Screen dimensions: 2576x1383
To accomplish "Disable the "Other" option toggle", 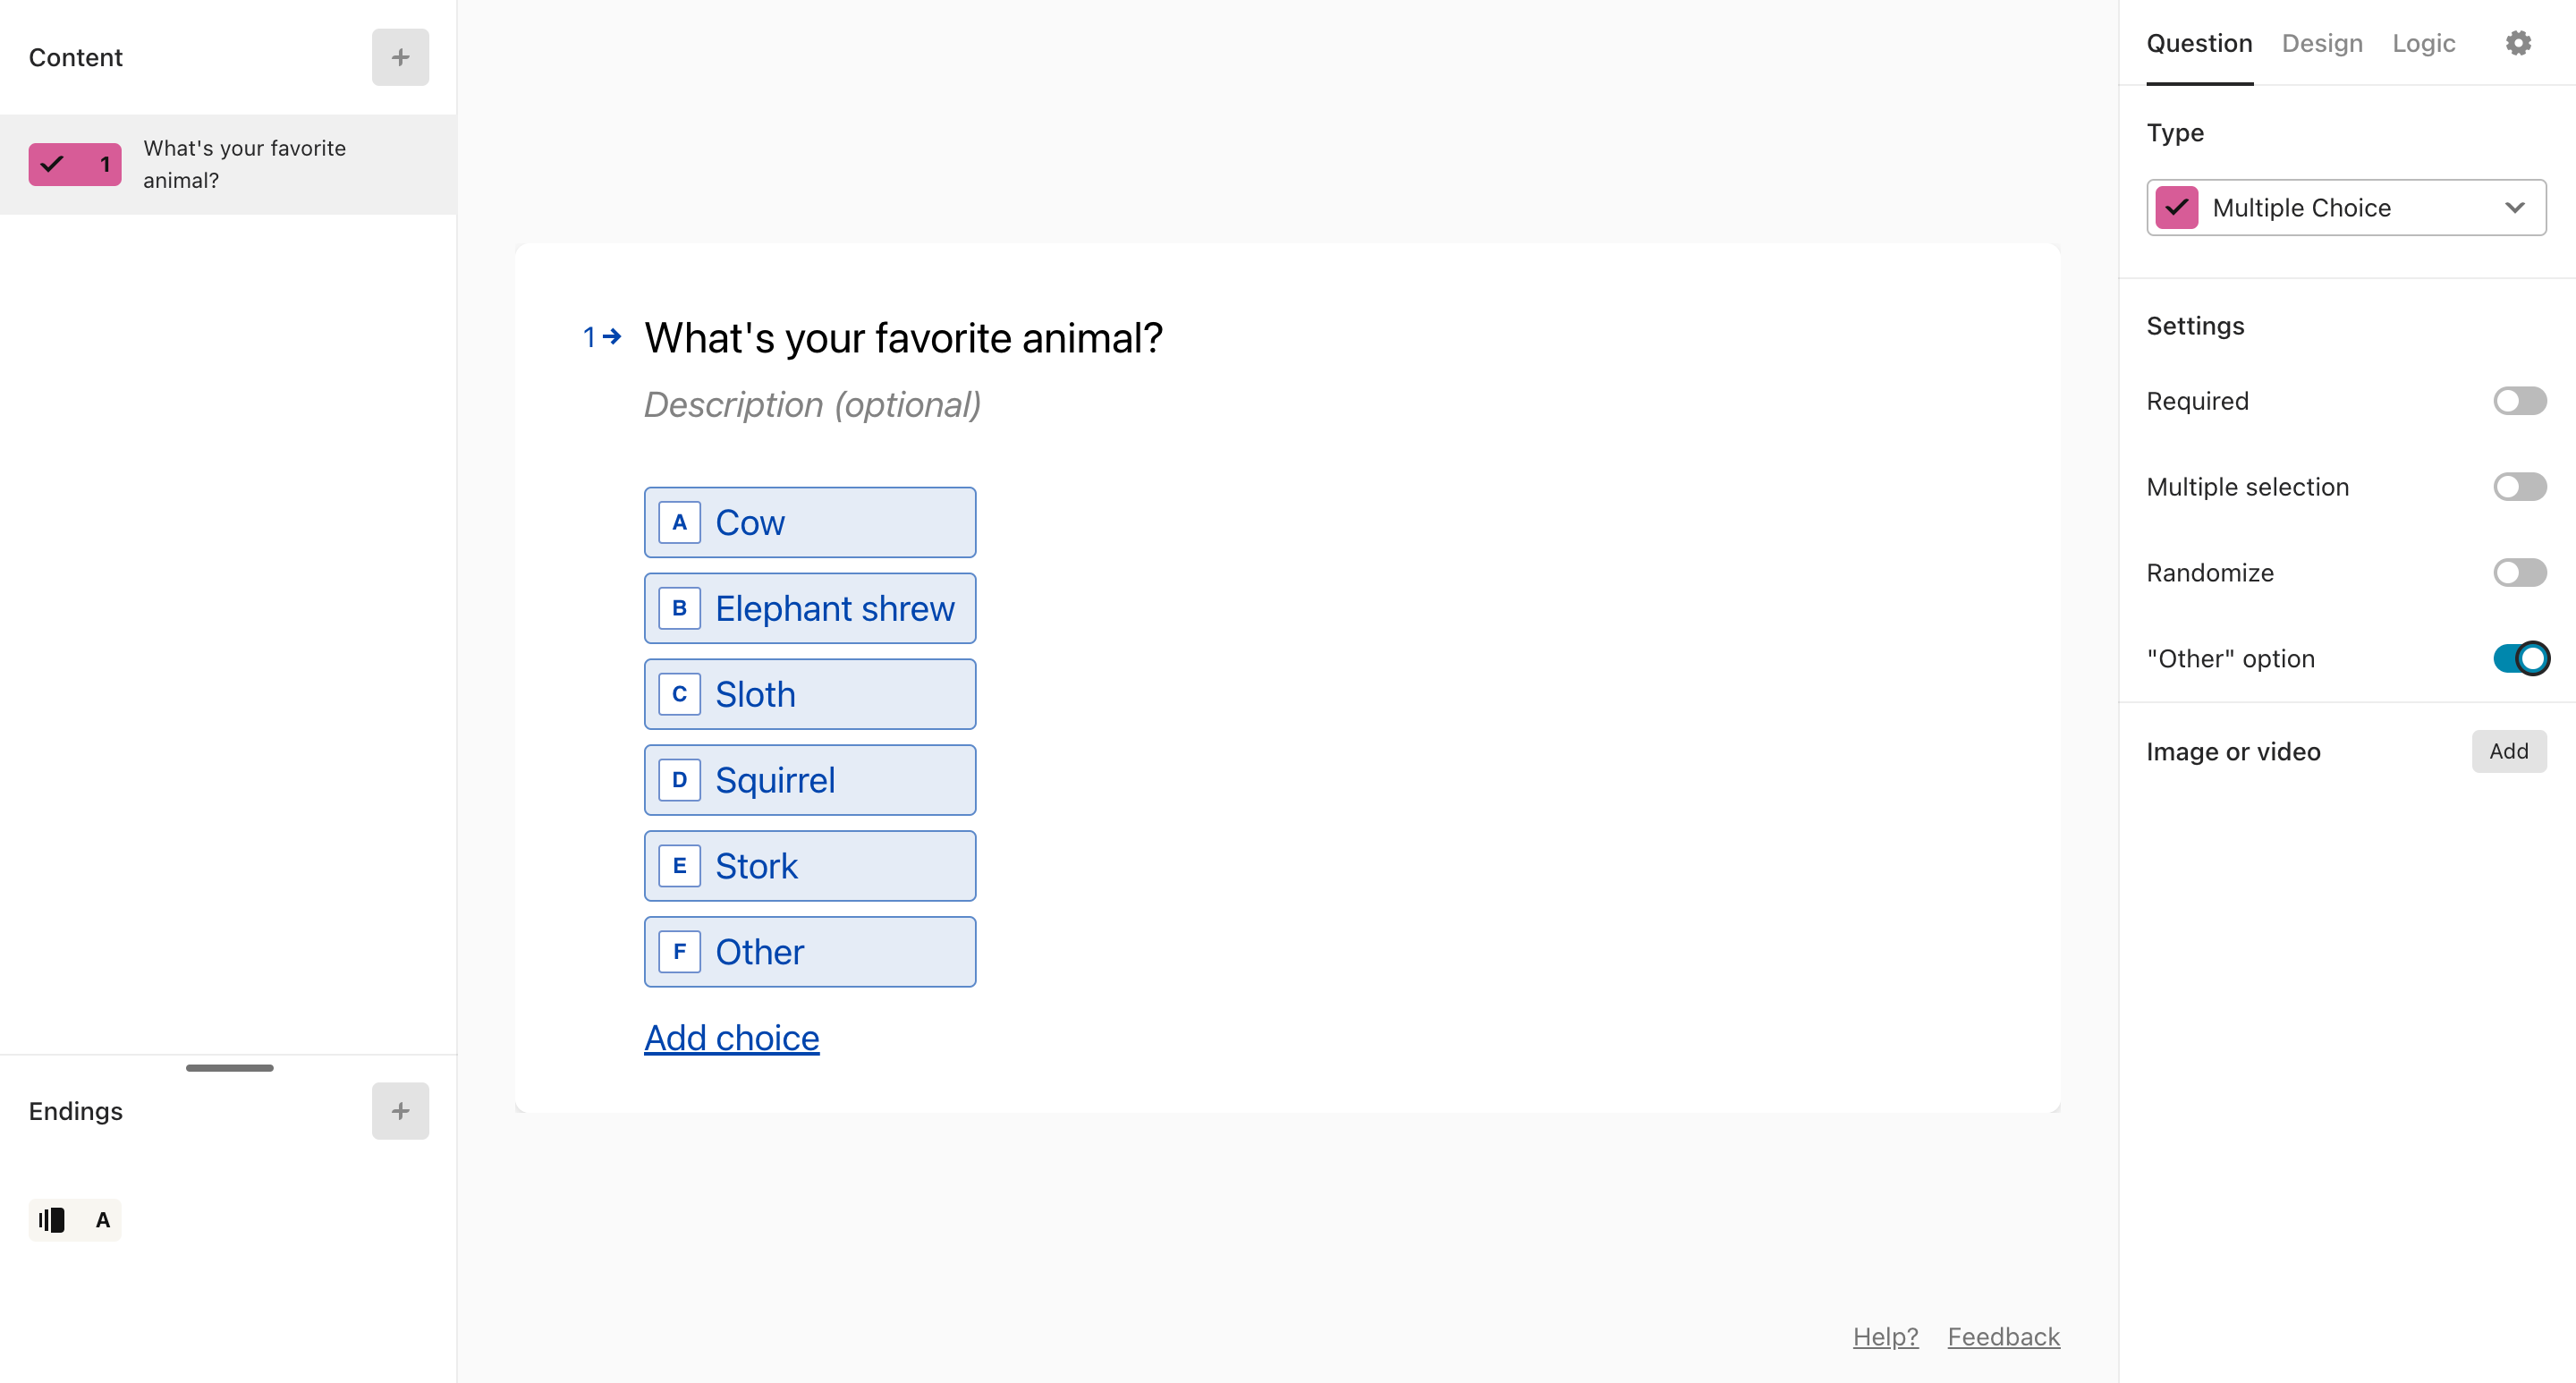I will [x=2519, y=658].
